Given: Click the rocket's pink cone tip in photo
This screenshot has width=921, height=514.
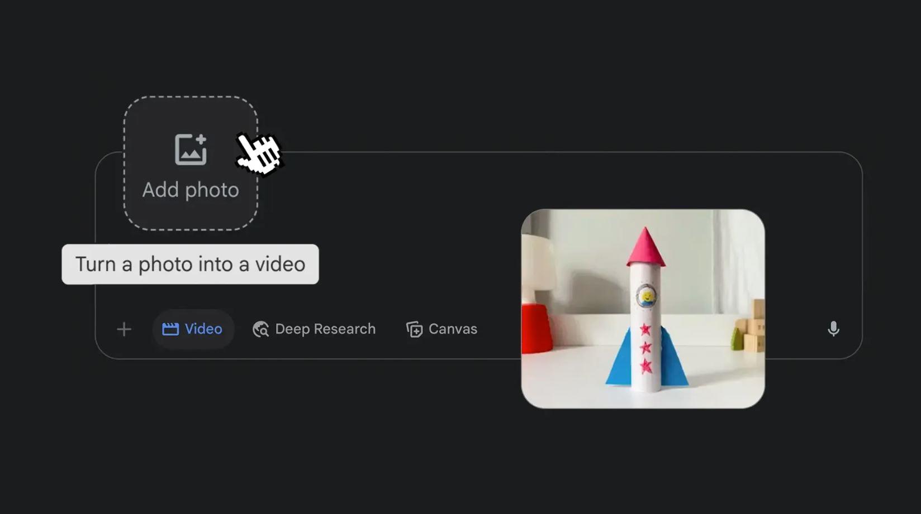Looking at the screenshot, I should tap(645, 246).
